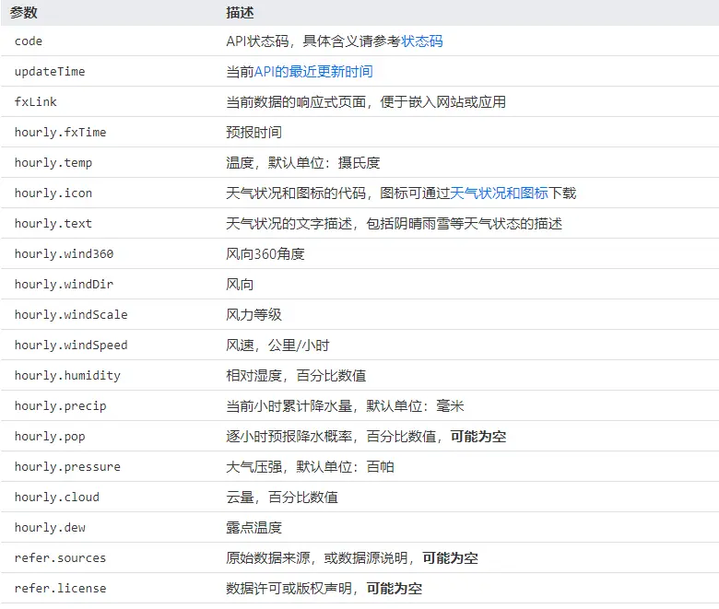Select the 描述 column header
Screen dimensions: 719x609
coord(240,12)
